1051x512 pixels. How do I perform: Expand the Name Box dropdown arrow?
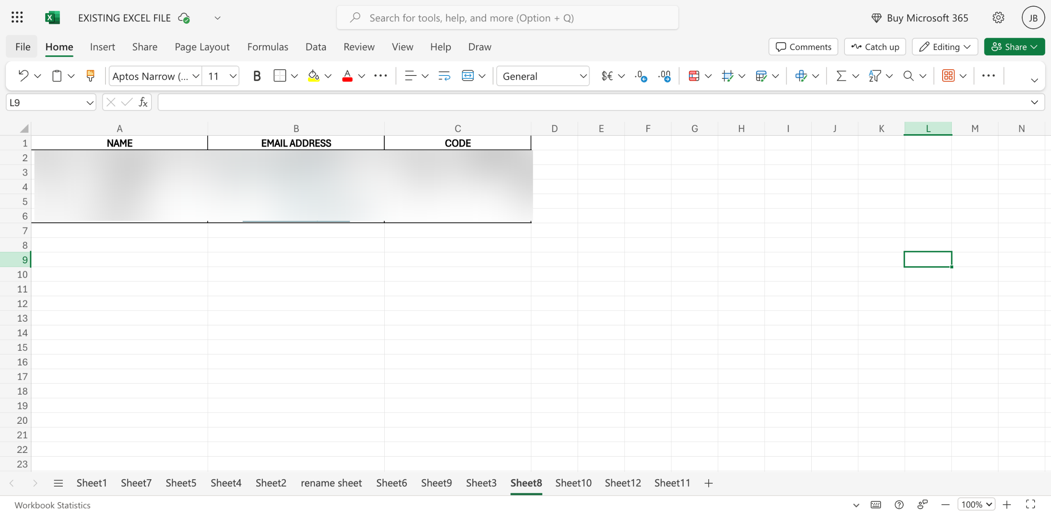[x=89, y=103]
